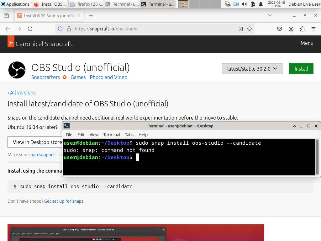The width and height of the screenshot is (321, 241).
Task: Bookmark this page with the star
Action: pos(250,29)
